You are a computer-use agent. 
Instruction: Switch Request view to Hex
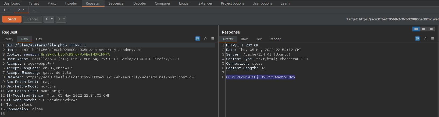[x=39, y=39]
